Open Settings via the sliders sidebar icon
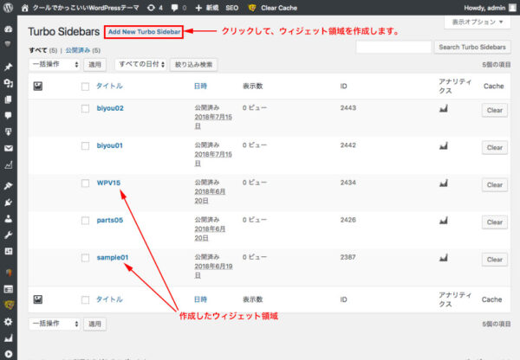This screenshot has height=360, width=520. [9, 251]
